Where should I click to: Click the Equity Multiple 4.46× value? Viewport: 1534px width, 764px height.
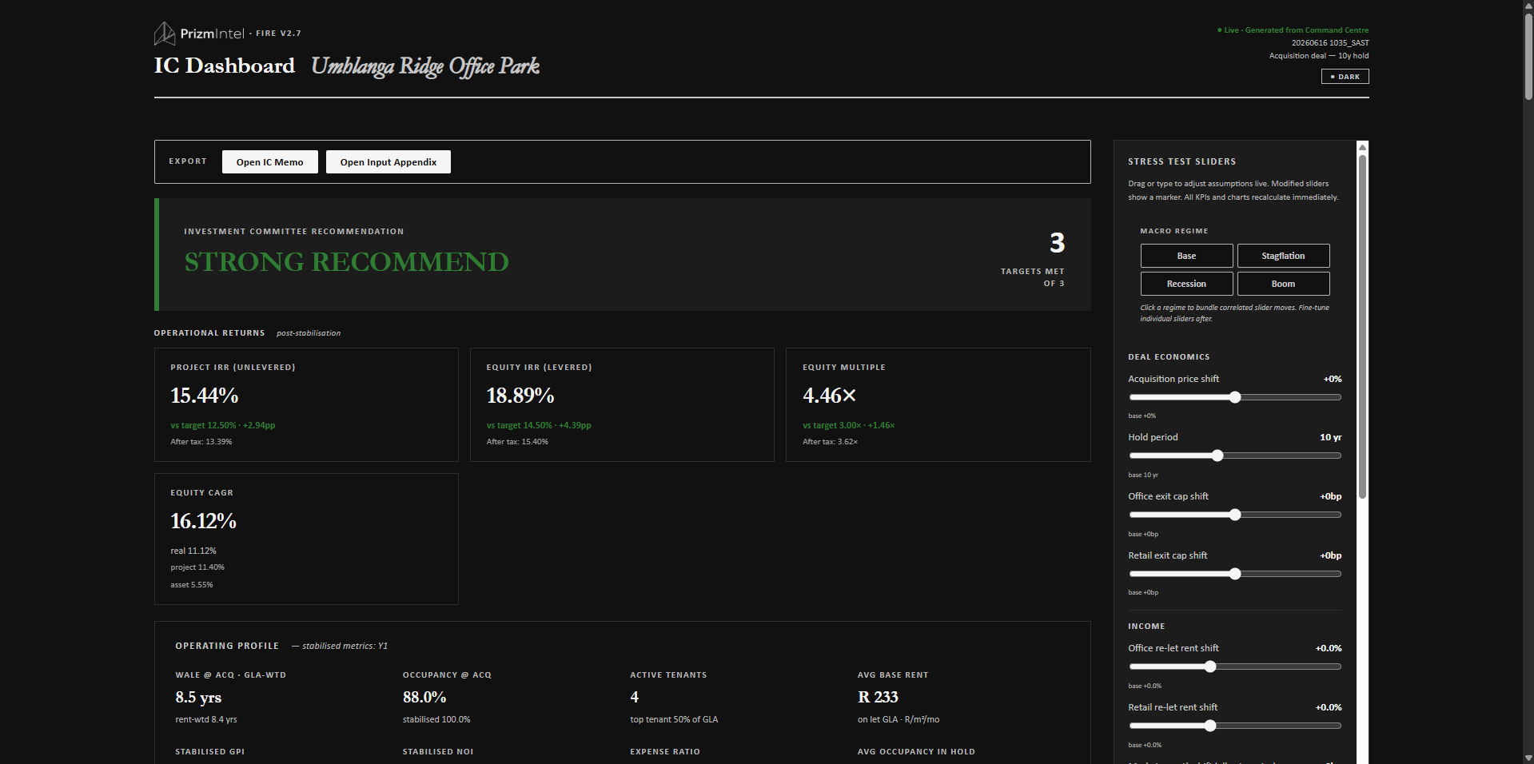pos(830,396)
